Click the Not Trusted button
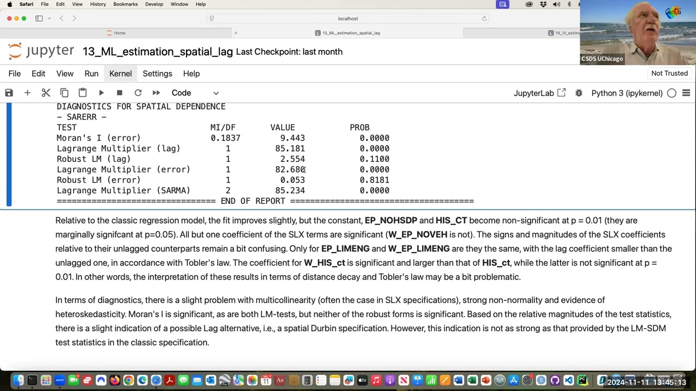696x391 pixels. 669,73
